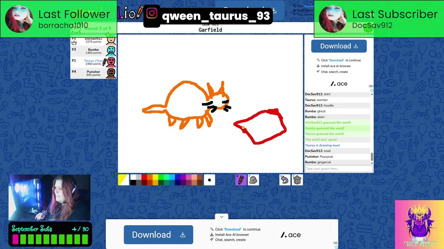Pick the bright green color swatch
Viewport: 444px width, 249px height.
pyautogui.click(x=161, y=177)
